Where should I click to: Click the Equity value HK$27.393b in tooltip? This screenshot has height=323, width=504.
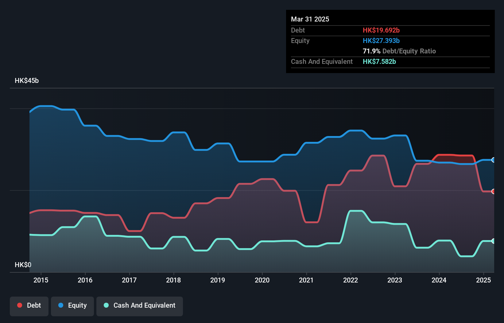[x=381, y=41]
